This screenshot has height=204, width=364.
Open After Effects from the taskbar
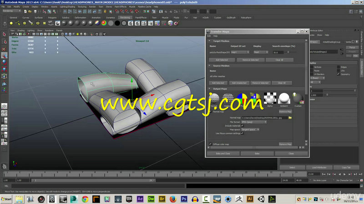[x=140, y=199]
